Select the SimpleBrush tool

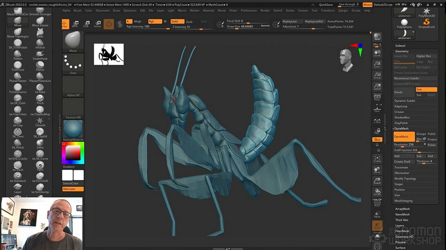pyautogui.click(x=426, y=23)
